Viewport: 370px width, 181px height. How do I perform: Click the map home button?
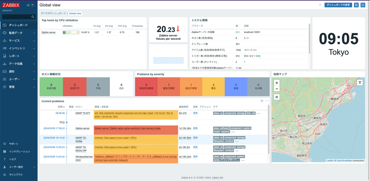pyautogui.click(x=277, y=97)
